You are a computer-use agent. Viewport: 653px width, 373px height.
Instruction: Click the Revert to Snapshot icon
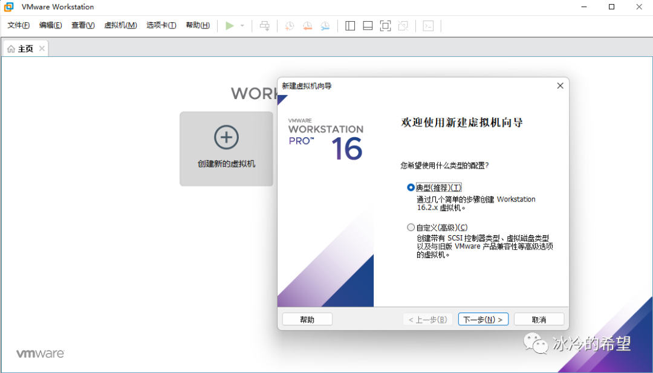[307, 26]
